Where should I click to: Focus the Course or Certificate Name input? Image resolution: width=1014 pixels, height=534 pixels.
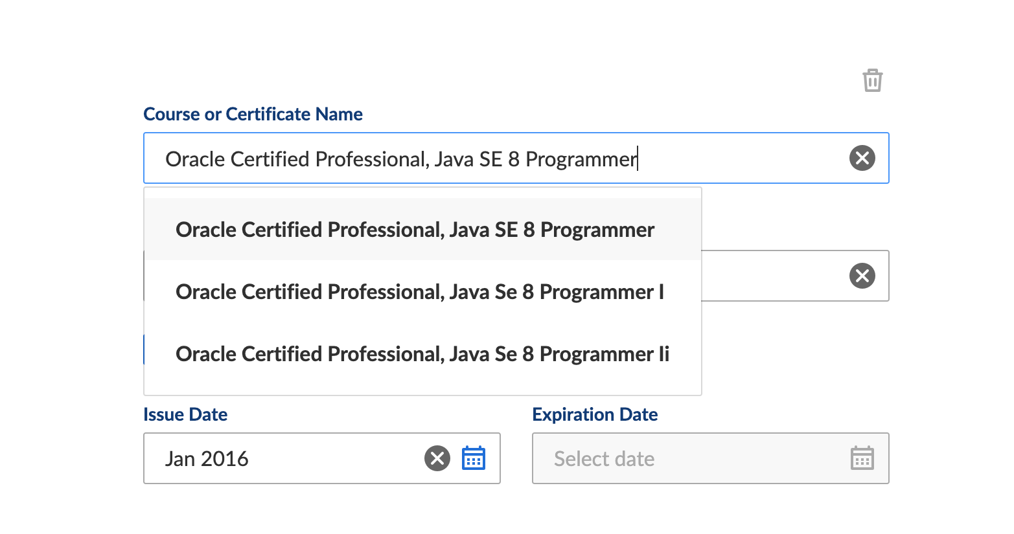coord(516,158)
